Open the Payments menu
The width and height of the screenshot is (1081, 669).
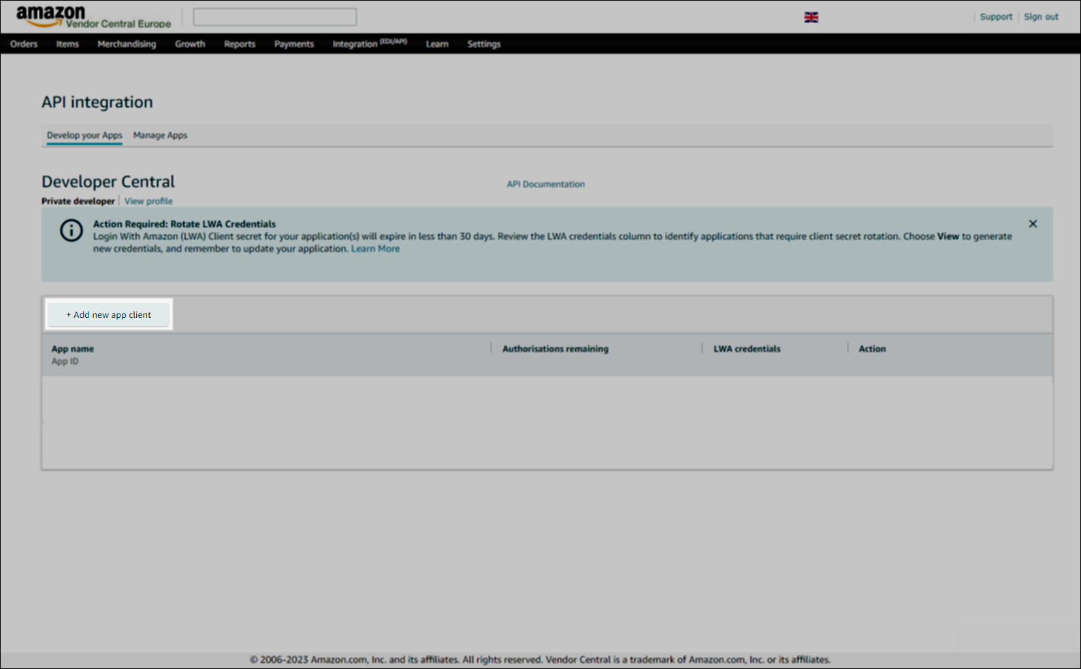click(x=294, y=44)
